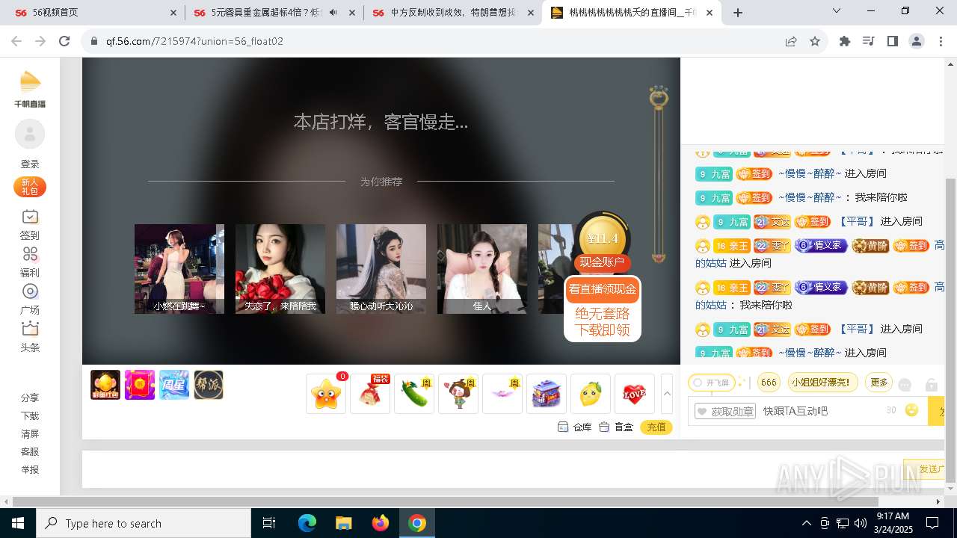
Task: Open a new browser tab
Action: point(738,13)
